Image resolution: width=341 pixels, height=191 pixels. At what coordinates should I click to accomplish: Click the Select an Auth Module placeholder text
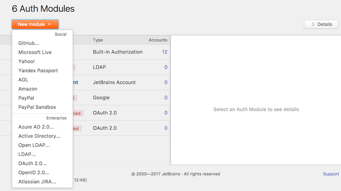coord(256,110)
